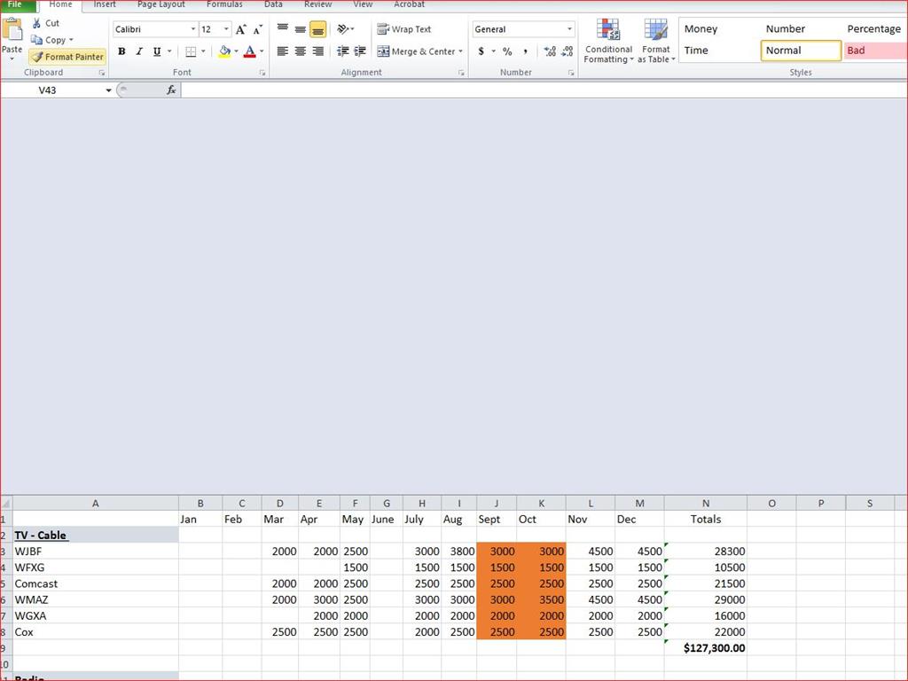908x681 pixels.
Task: Click the Insert Function fx icon
Action: tap(171, 90)
